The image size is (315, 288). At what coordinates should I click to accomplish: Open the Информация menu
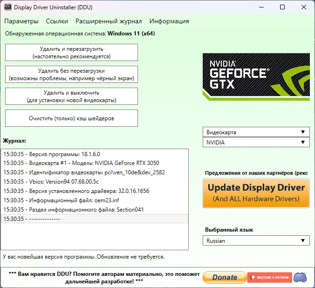[169, 21]
